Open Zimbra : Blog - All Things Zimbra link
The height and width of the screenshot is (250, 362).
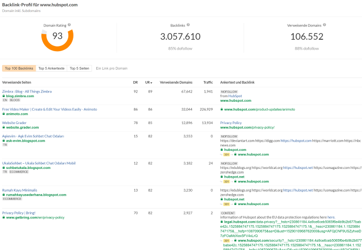27,91
